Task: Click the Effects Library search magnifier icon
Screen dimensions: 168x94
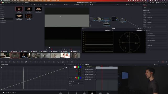Action: click(x=165, y=5)
